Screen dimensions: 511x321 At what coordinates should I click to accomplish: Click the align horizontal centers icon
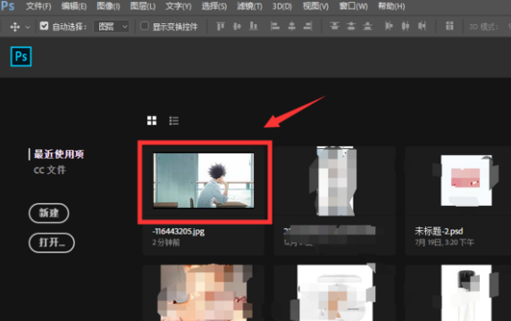coord(291,26)
